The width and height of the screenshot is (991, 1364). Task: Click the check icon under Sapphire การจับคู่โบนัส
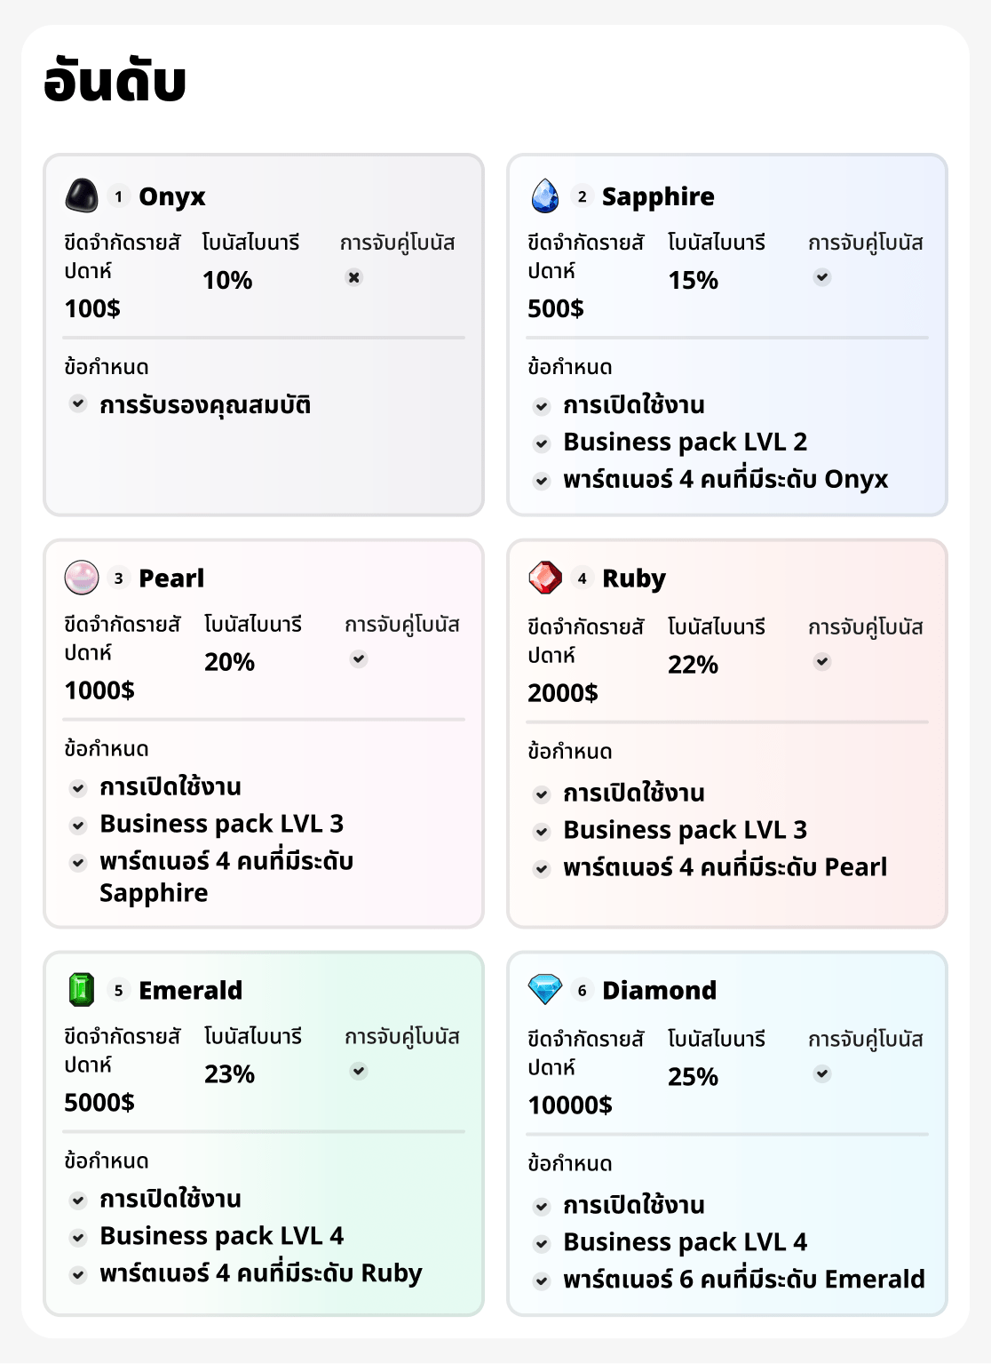coord(823,276)
